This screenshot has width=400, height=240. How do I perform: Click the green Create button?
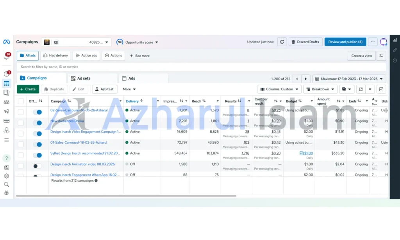(x=28, y=89)
